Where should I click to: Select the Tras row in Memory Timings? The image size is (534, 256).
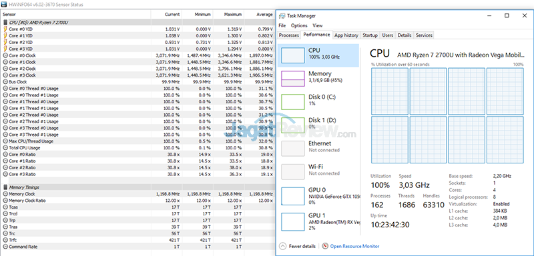coord(138,227)
